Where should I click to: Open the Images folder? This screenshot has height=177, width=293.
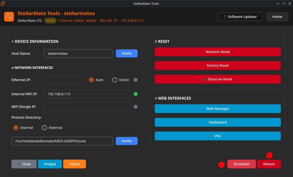click(50, 164)
